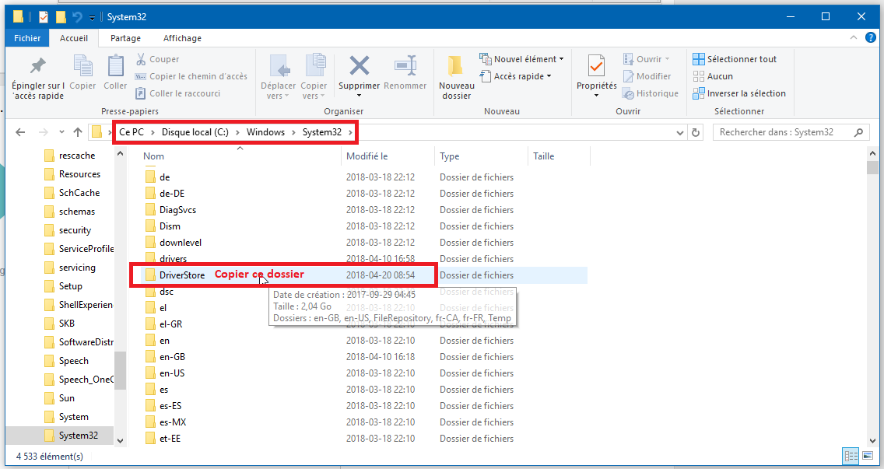Click the Supprimer delete icon
Image resolution: width=884 pixels, height=469 pixels.
[359, 66]
